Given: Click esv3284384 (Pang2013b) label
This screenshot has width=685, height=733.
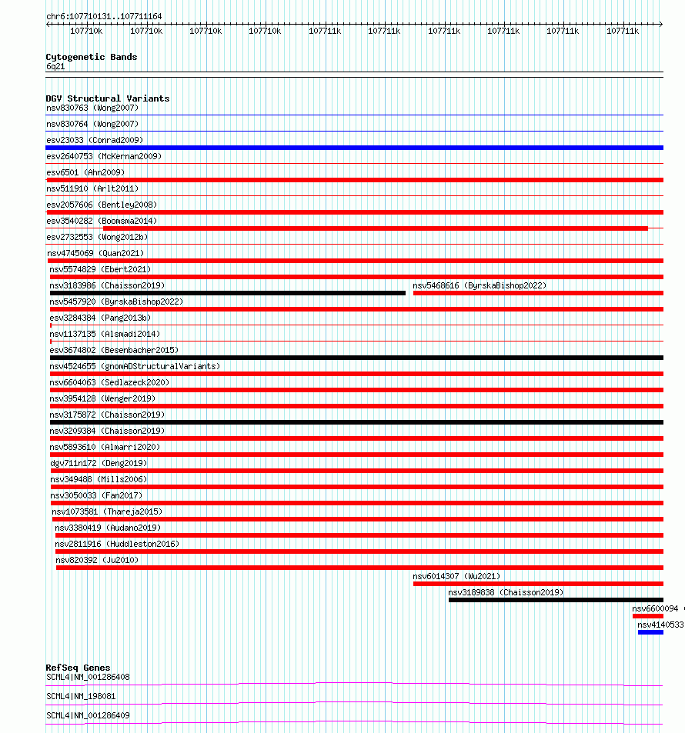Looking at the screenshot, I should click(100, 318).
